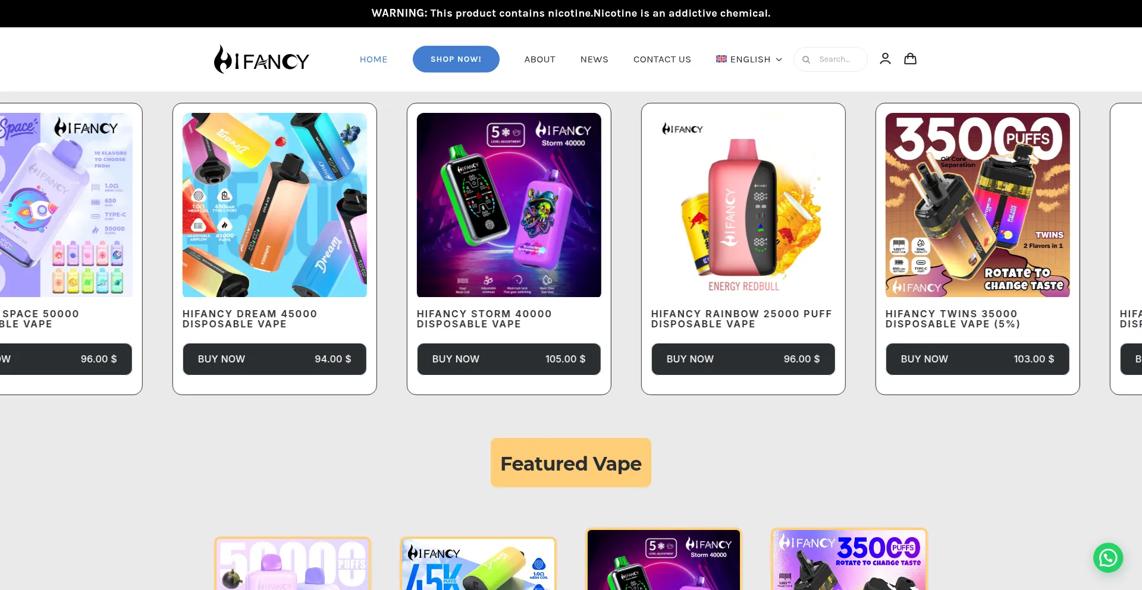Expand the English language dropdown
This screenshot has height=590, width=1142.
749,59
